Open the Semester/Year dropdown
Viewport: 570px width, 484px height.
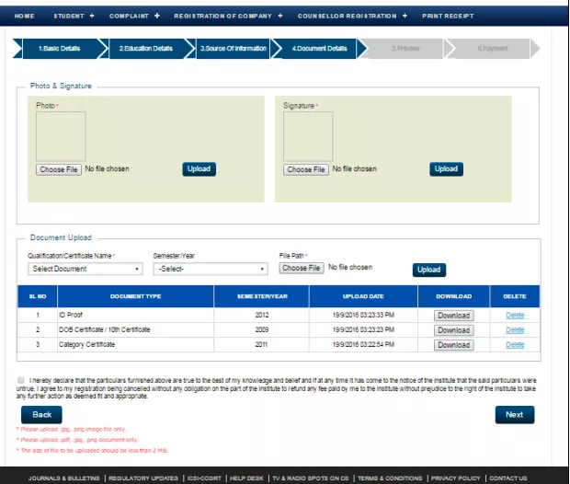(211, 269)
